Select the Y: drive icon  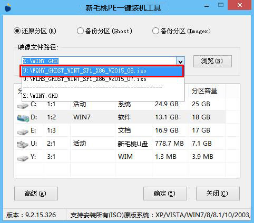(23, 158)
